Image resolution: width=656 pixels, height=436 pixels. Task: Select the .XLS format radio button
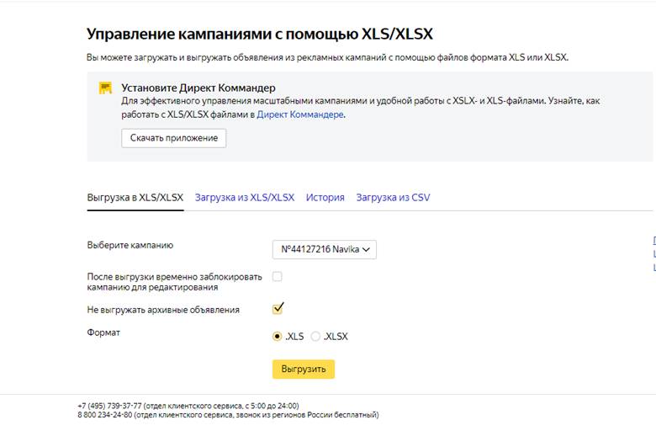click(x=278, y=336)
